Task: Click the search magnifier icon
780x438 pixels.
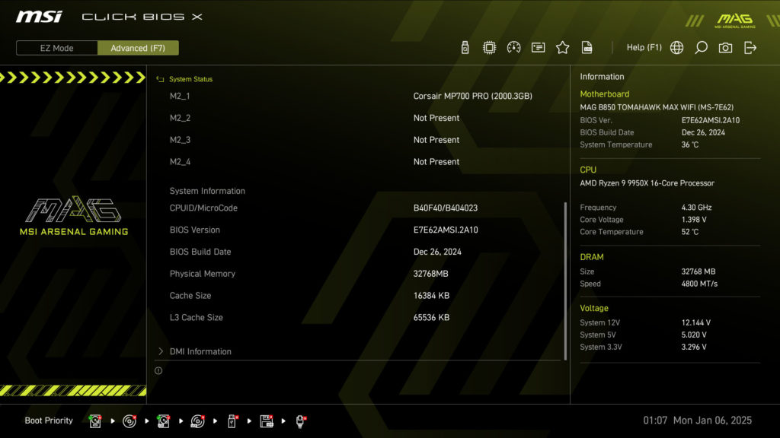Action: coord(701,48)
